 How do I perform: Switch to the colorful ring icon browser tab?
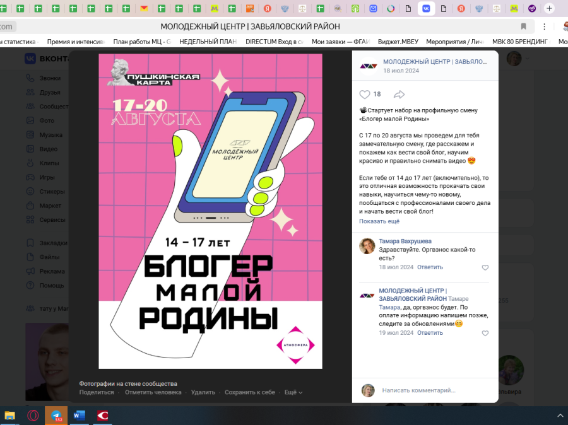pyautogui.click(x=391, y=8)
